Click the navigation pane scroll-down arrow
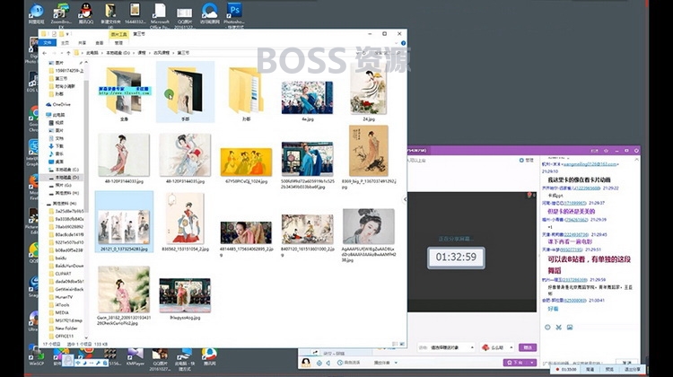673x377 pixels. pyautogui.click(x=86, y=338)
